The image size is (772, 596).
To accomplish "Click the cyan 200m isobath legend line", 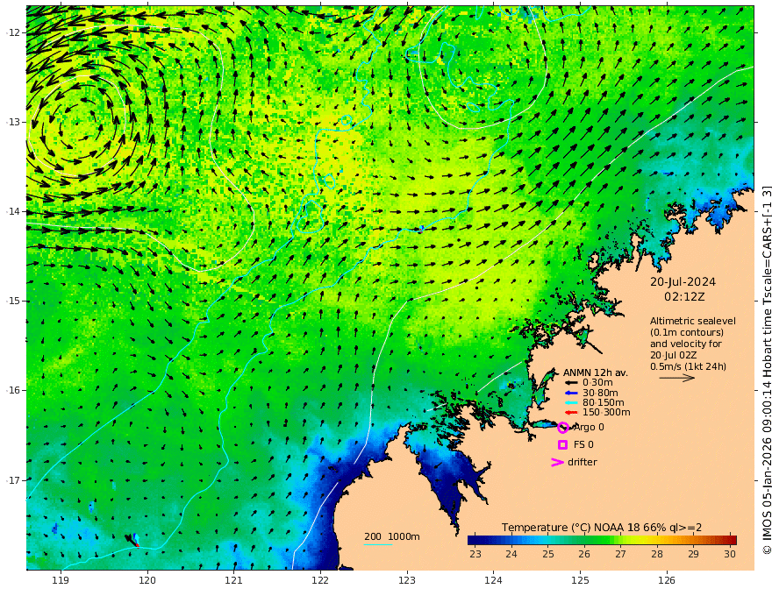I will (378, 544).
